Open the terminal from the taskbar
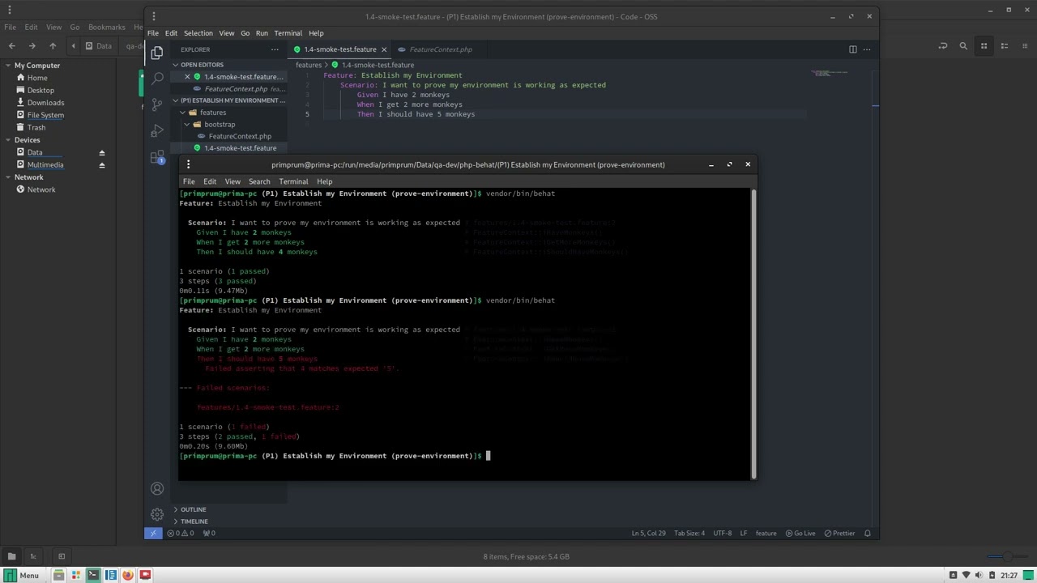The width and height of the screenshot is (1037, 583). click(x=93, y=575)
